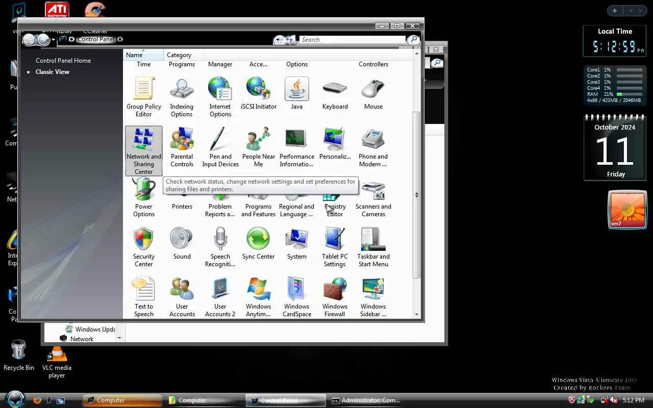
Task: Open People Near Me
Action: 258,147
